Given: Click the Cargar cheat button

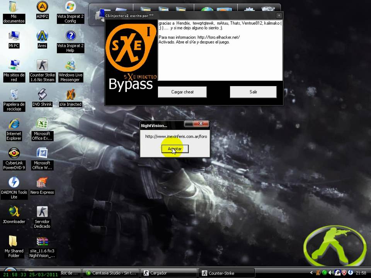Looking at the screenshot, I should coord(182,92).
